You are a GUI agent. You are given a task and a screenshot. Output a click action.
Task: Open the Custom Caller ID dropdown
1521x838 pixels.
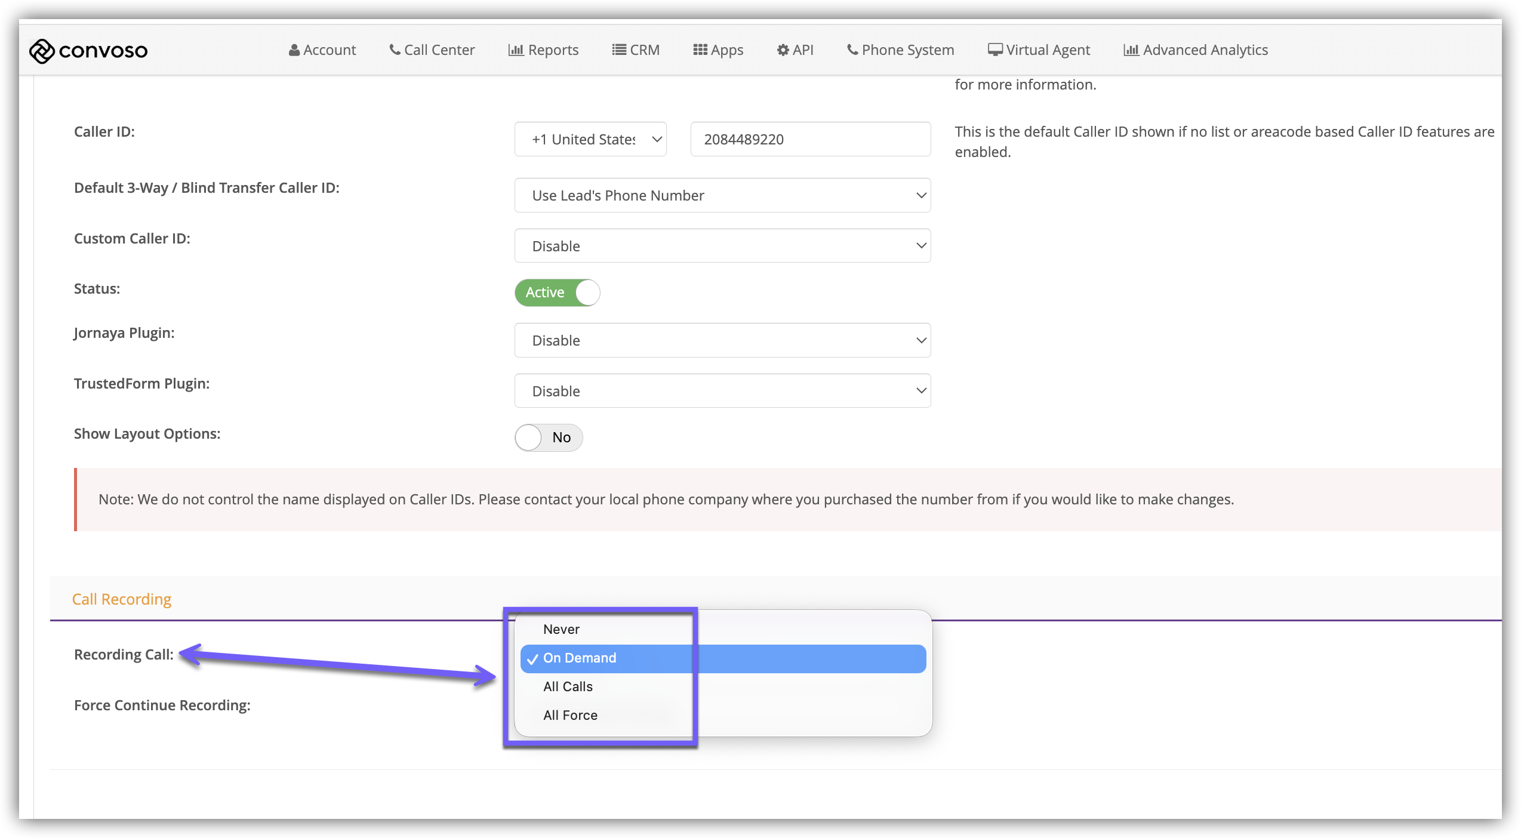pos(722,246)
